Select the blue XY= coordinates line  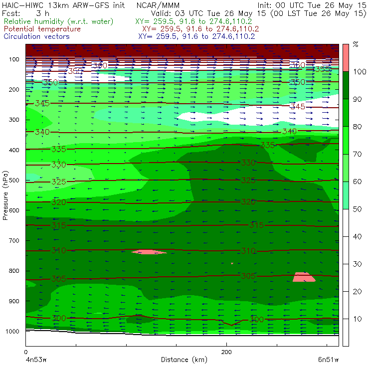click(196, 36)
